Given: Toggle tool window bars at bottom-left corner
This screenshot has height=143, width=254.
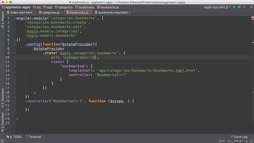Looking at the screenshot, I should (x=2, y=141).
